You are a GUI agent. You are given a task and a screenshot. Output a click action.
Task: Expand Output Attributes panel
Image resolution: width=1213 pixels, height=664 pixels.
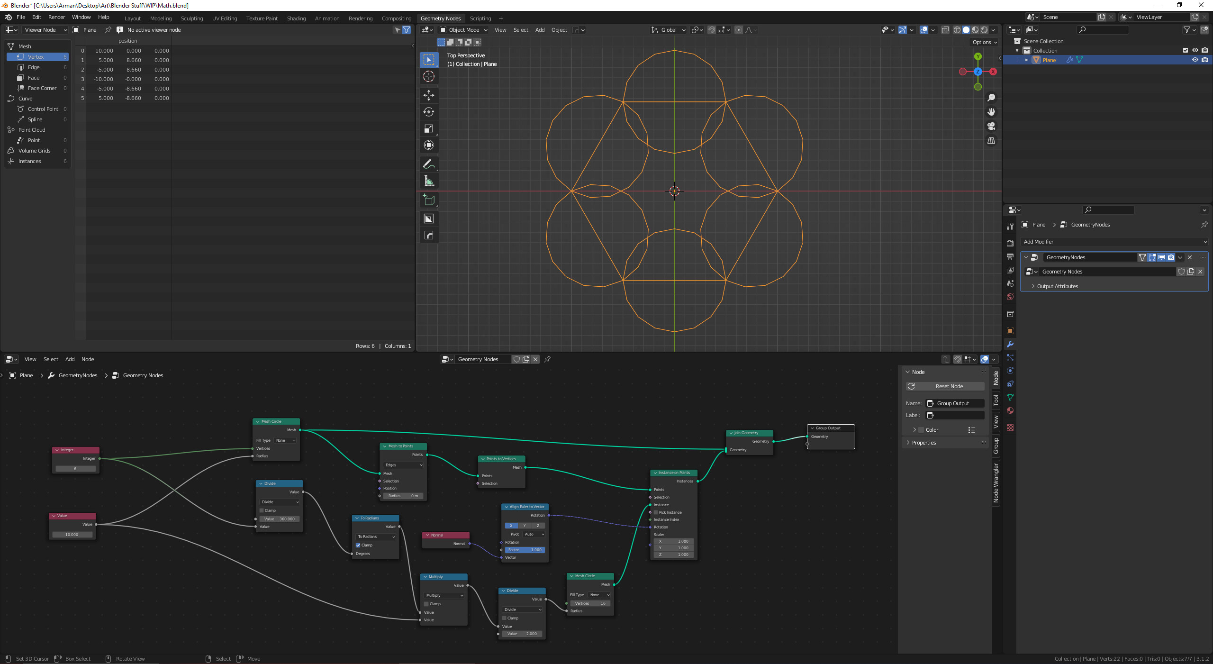click(x=1057, y=286)
